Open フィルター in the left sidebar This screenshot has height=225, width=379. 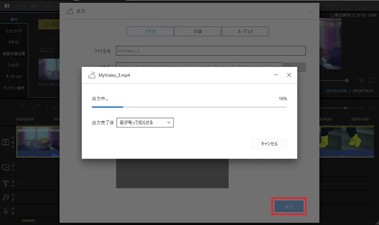coord(14,65)
